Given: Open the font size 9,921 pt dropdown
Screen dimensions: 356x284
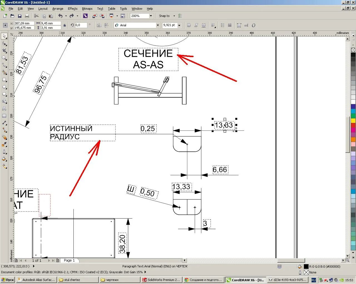Looking at the screenshot, I should [179, 25].
